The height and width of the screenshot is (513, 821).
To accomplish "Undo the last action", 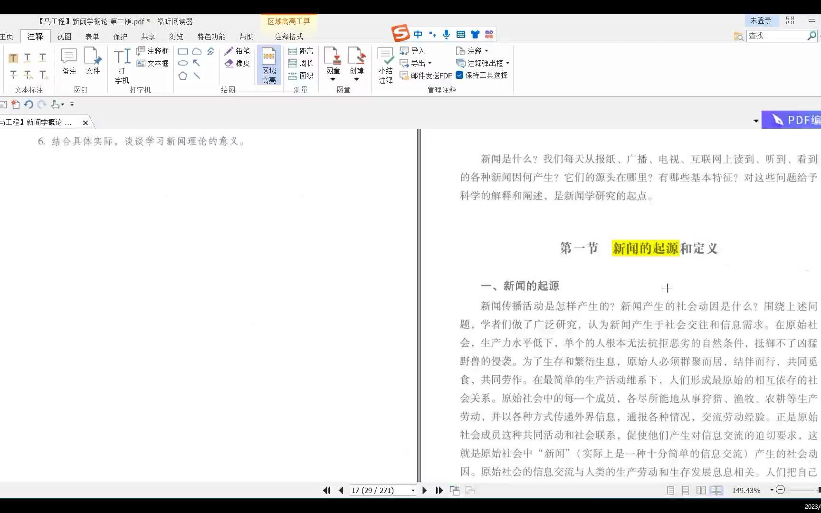I will pyautogui.click(x=29, y=104).
